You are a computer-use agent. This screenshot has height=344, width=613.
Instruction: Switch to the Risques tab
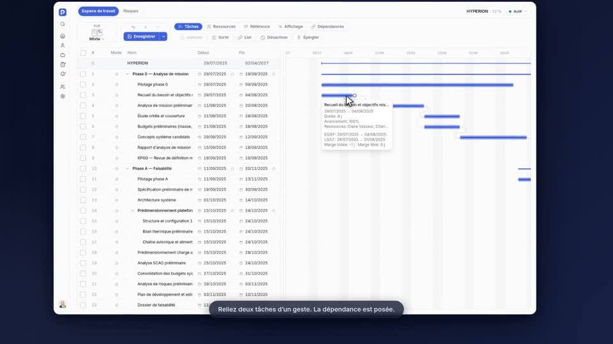(x=130, y=11)
